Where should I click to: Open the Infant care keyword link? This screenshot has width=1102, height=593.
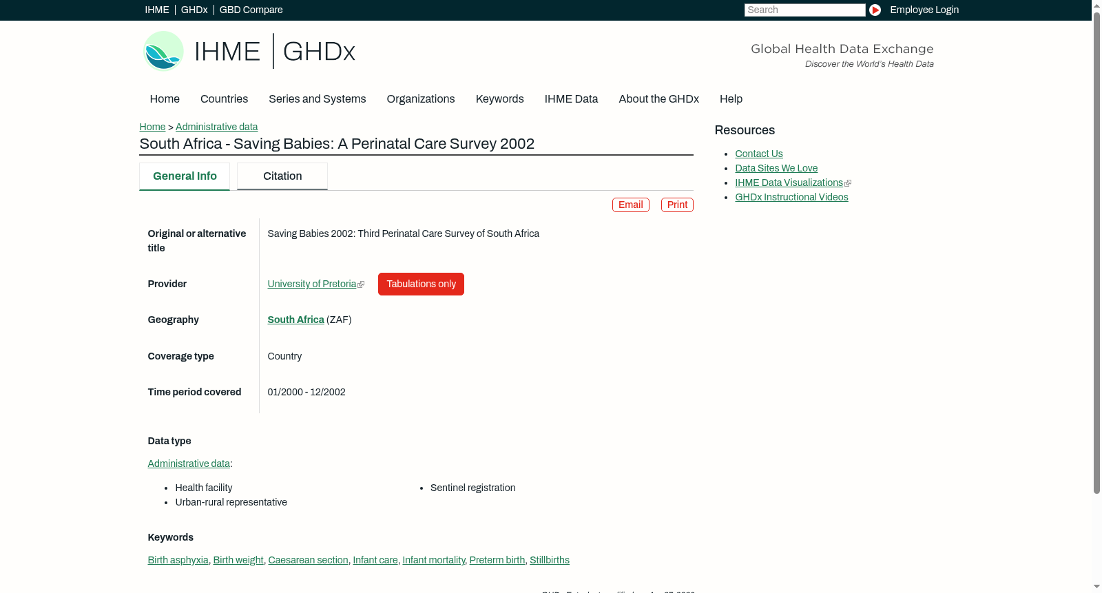pos(375,560)
